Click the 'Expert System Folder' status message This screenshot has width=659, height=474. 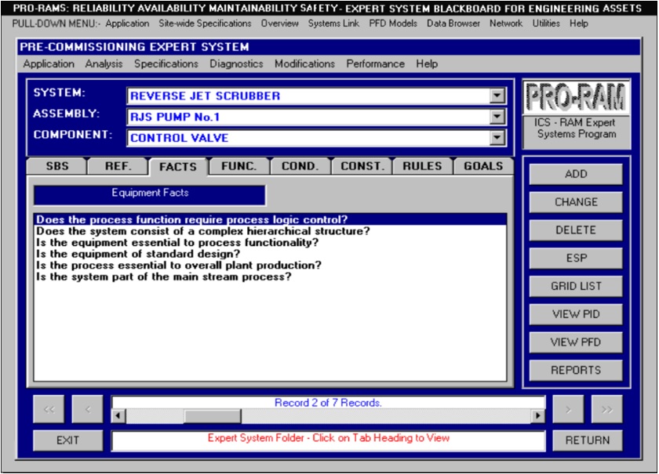tap(328, 438)
